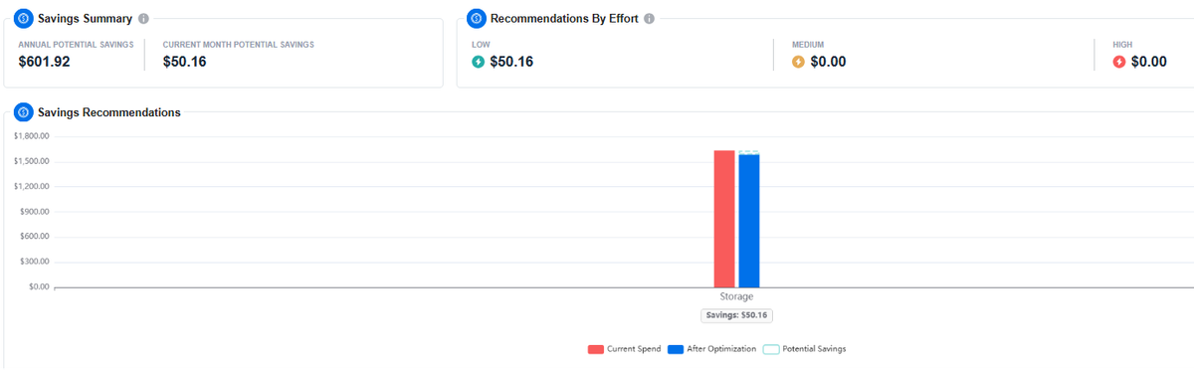Toggle the After Optimization legend series
This screenshot has height=370, width=1194.
point(711,349)
